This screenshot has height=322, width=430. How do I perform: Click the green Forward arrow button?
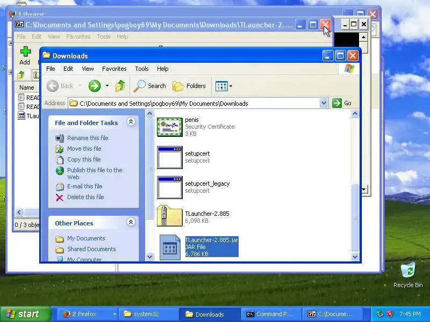coord(95,86)
